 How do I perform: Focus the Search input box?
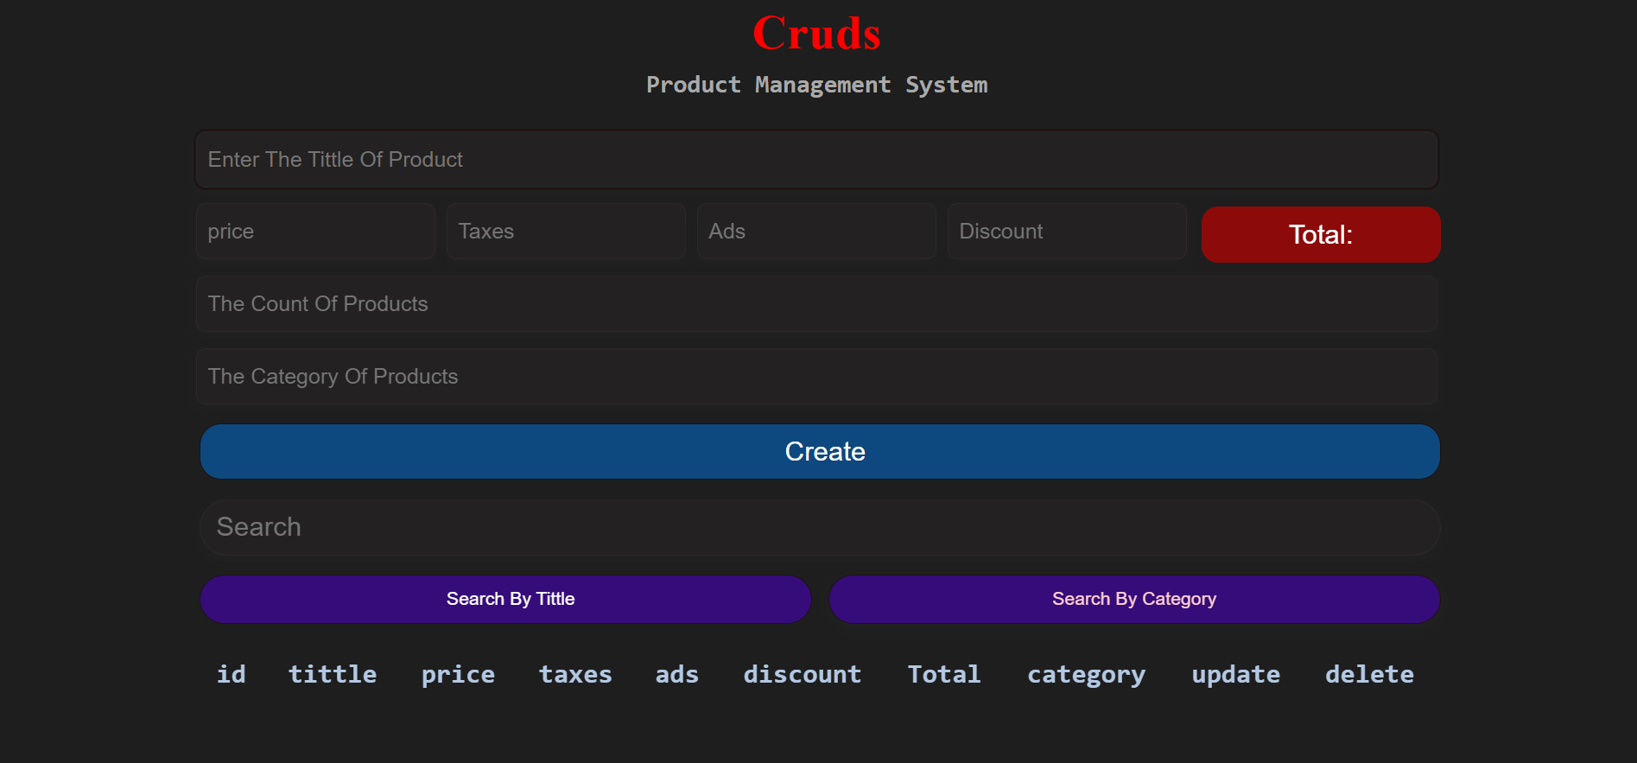[820, 527]
